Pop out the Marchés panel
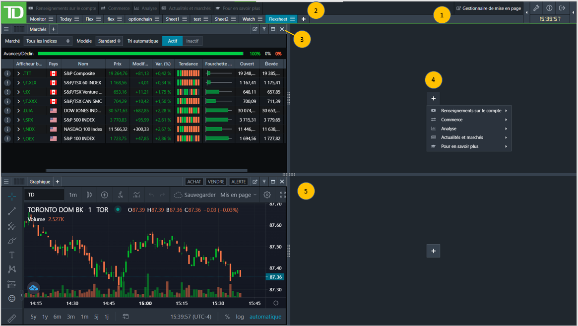The height and width of the screenshot is (326, 578). 255,29
